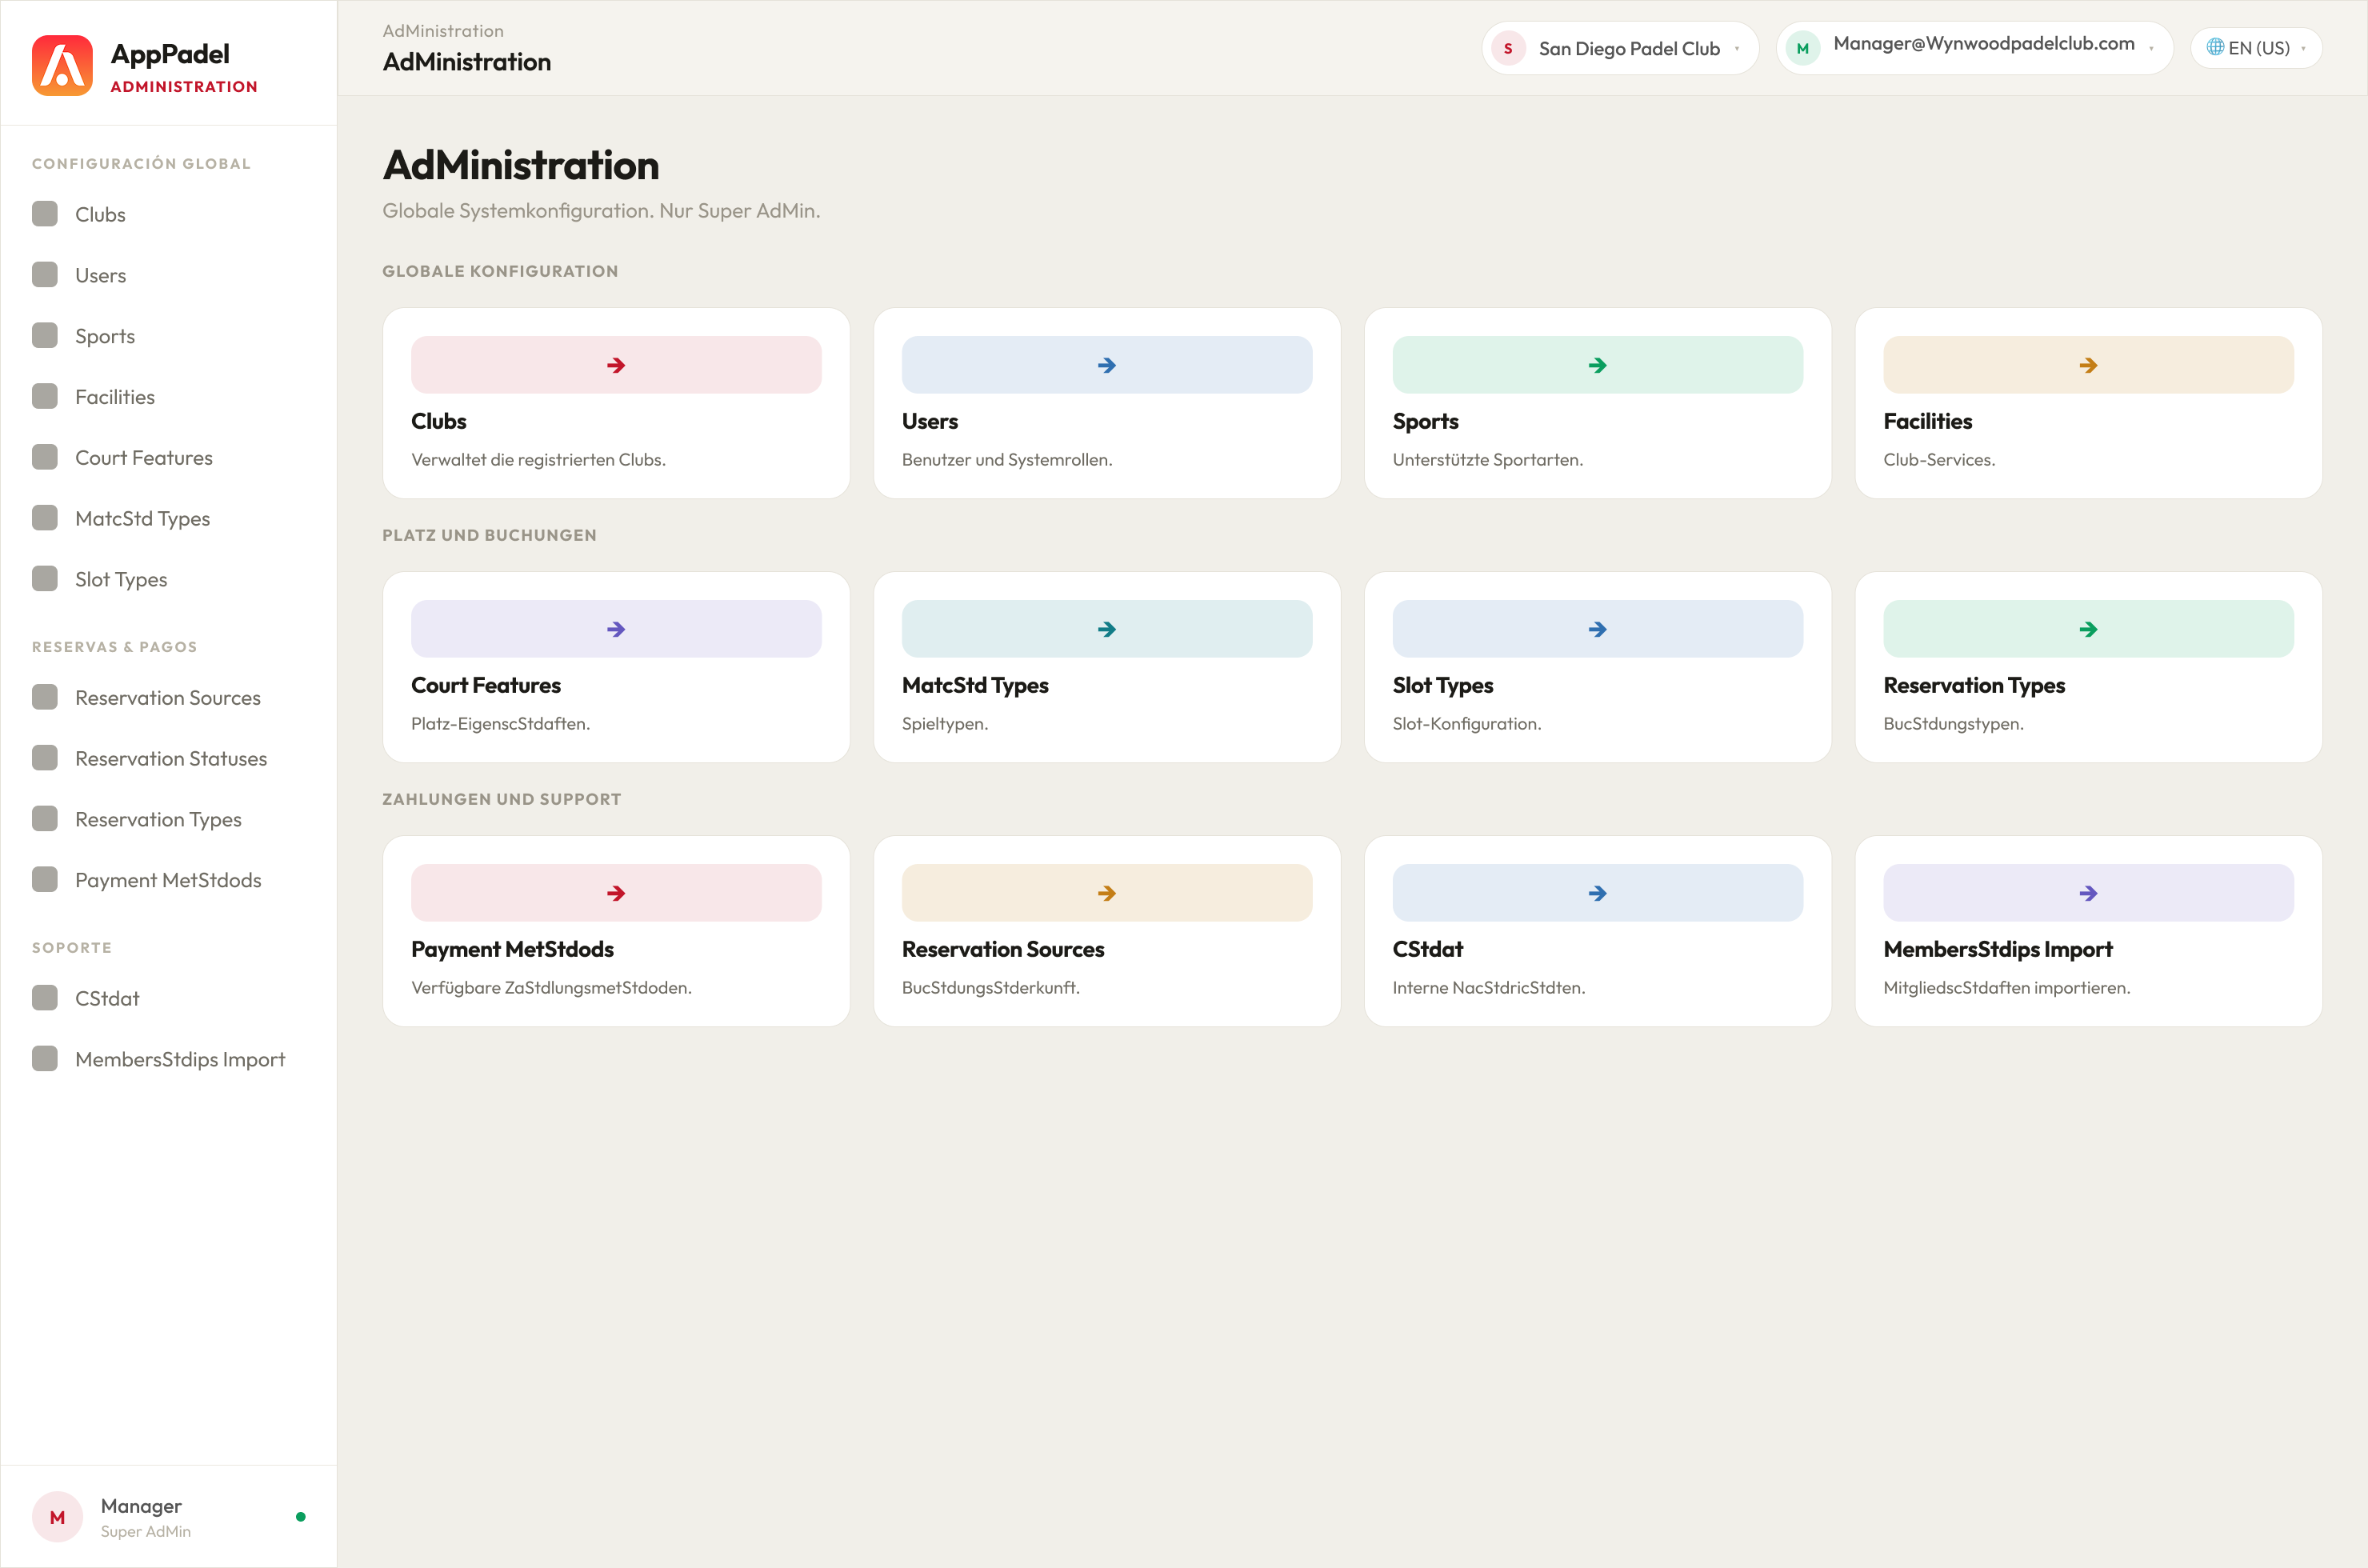Click the green arrow on Reservation Types card
Image resolution: width=2368 pixels, height=1568 pixels.
(2088, 629)
